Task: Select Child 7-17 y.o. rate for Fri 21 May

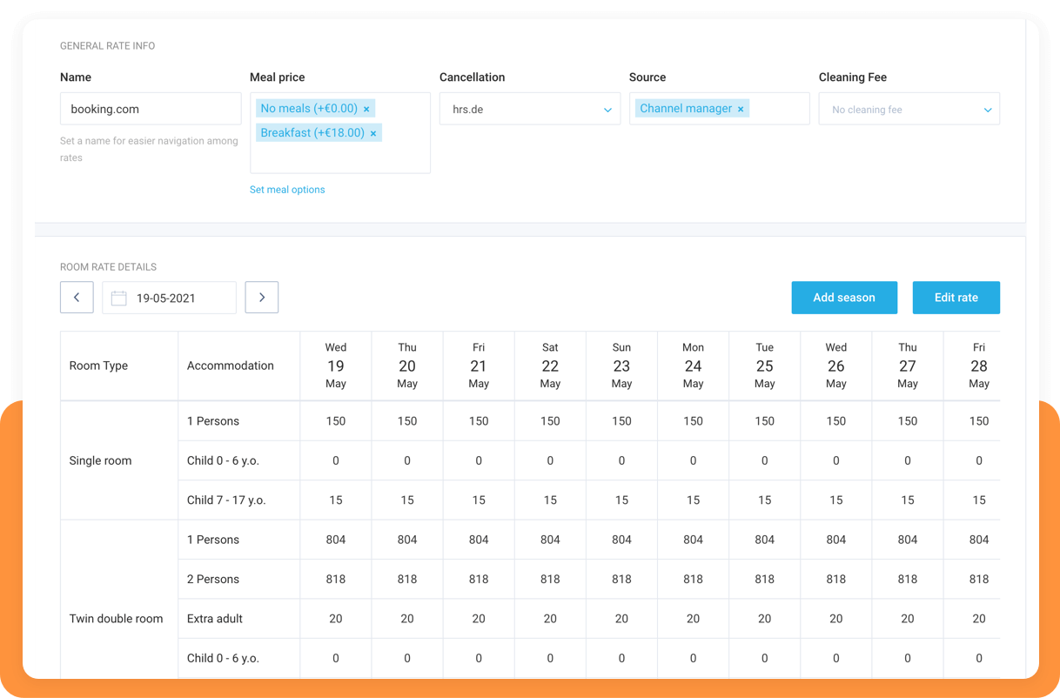Action: coord(479,500)
